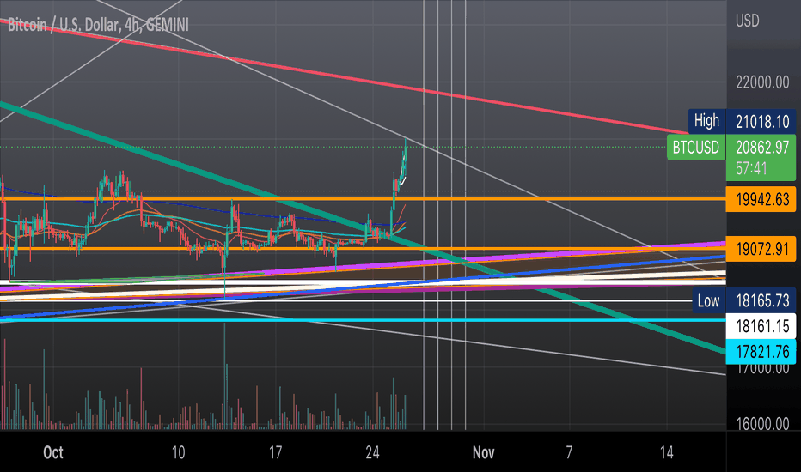Click the Nov label on the time axis
The image size is (801, 472).
pos(483,452)
